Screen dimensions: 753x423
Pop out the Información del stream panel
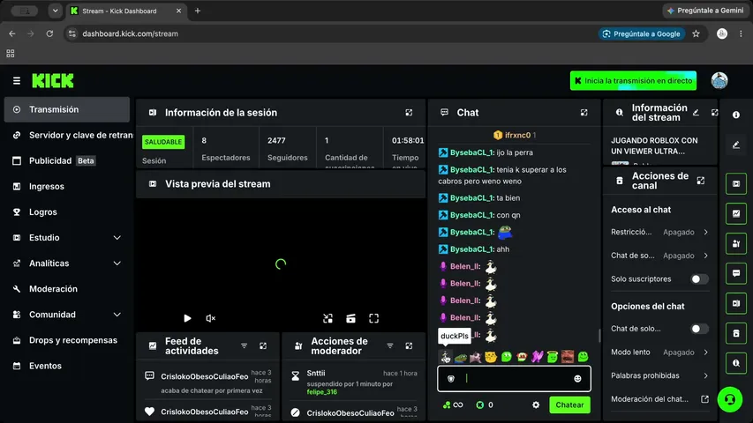(714, 112)
